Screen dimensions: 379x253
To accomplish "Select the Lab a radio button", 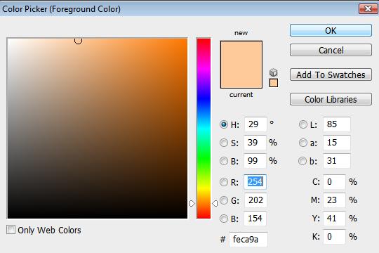I will [303, 143].
